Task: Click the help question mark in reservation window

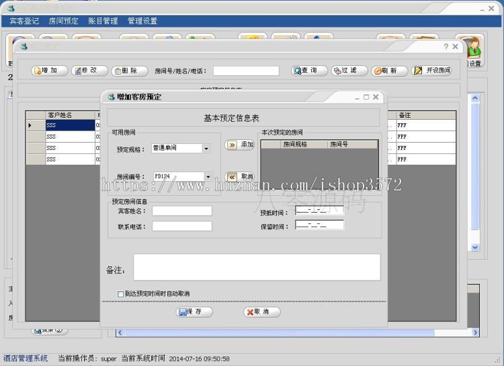Action: (446, 46)
